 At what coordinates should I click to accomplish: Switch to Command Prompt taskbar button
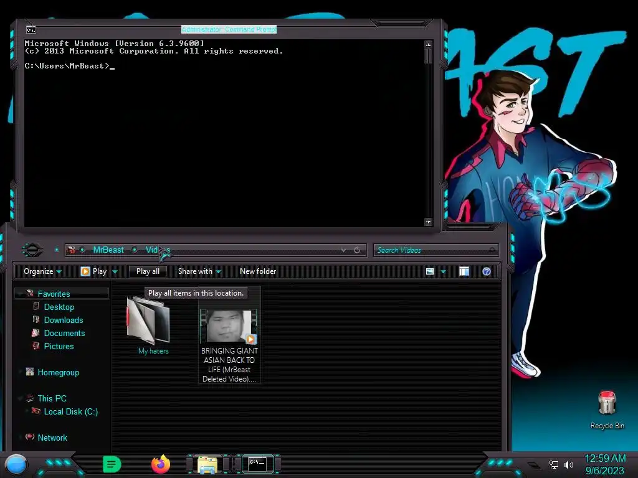click(x=257, y=464)
